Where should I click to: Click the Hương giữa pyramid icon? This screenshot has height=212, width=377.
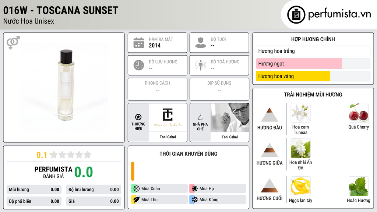269,150
